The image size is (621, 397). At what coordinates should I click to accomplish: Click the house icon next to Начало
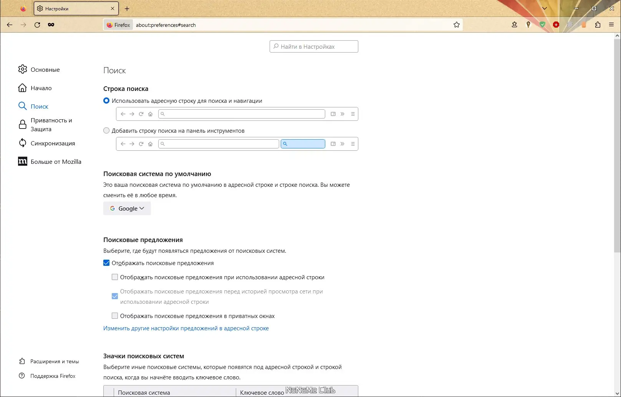(23, 88)
